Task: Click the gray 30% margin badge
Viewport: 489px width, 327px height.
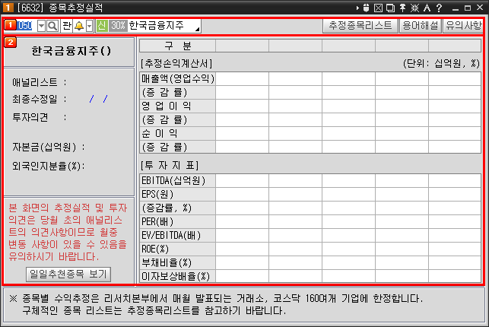Action: 118,26
